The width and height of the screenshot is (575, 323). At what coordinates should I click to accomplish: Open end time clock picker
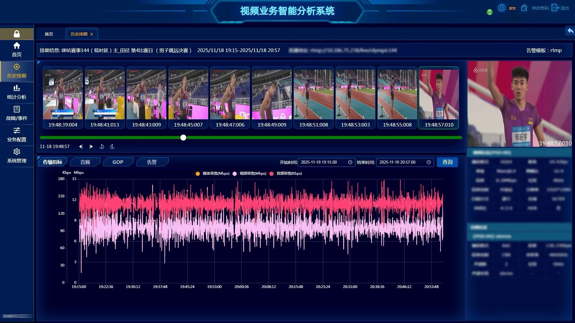tap(429, 162)
